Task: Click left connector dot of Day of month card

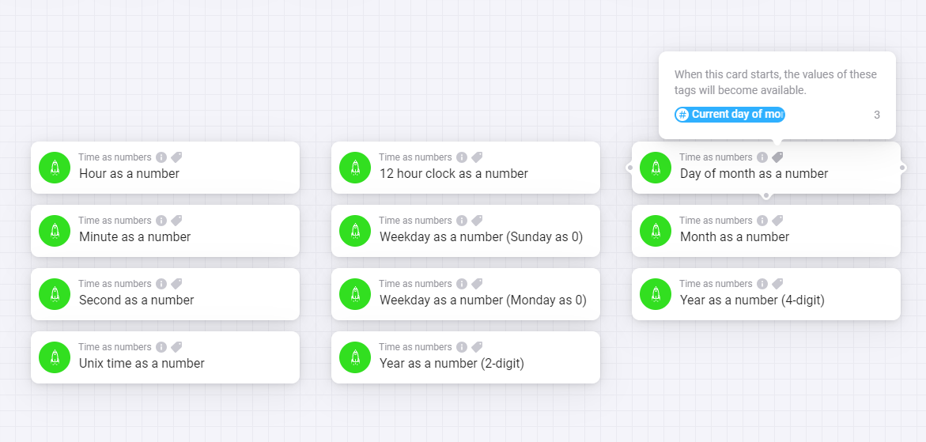Action: [630, 168]
